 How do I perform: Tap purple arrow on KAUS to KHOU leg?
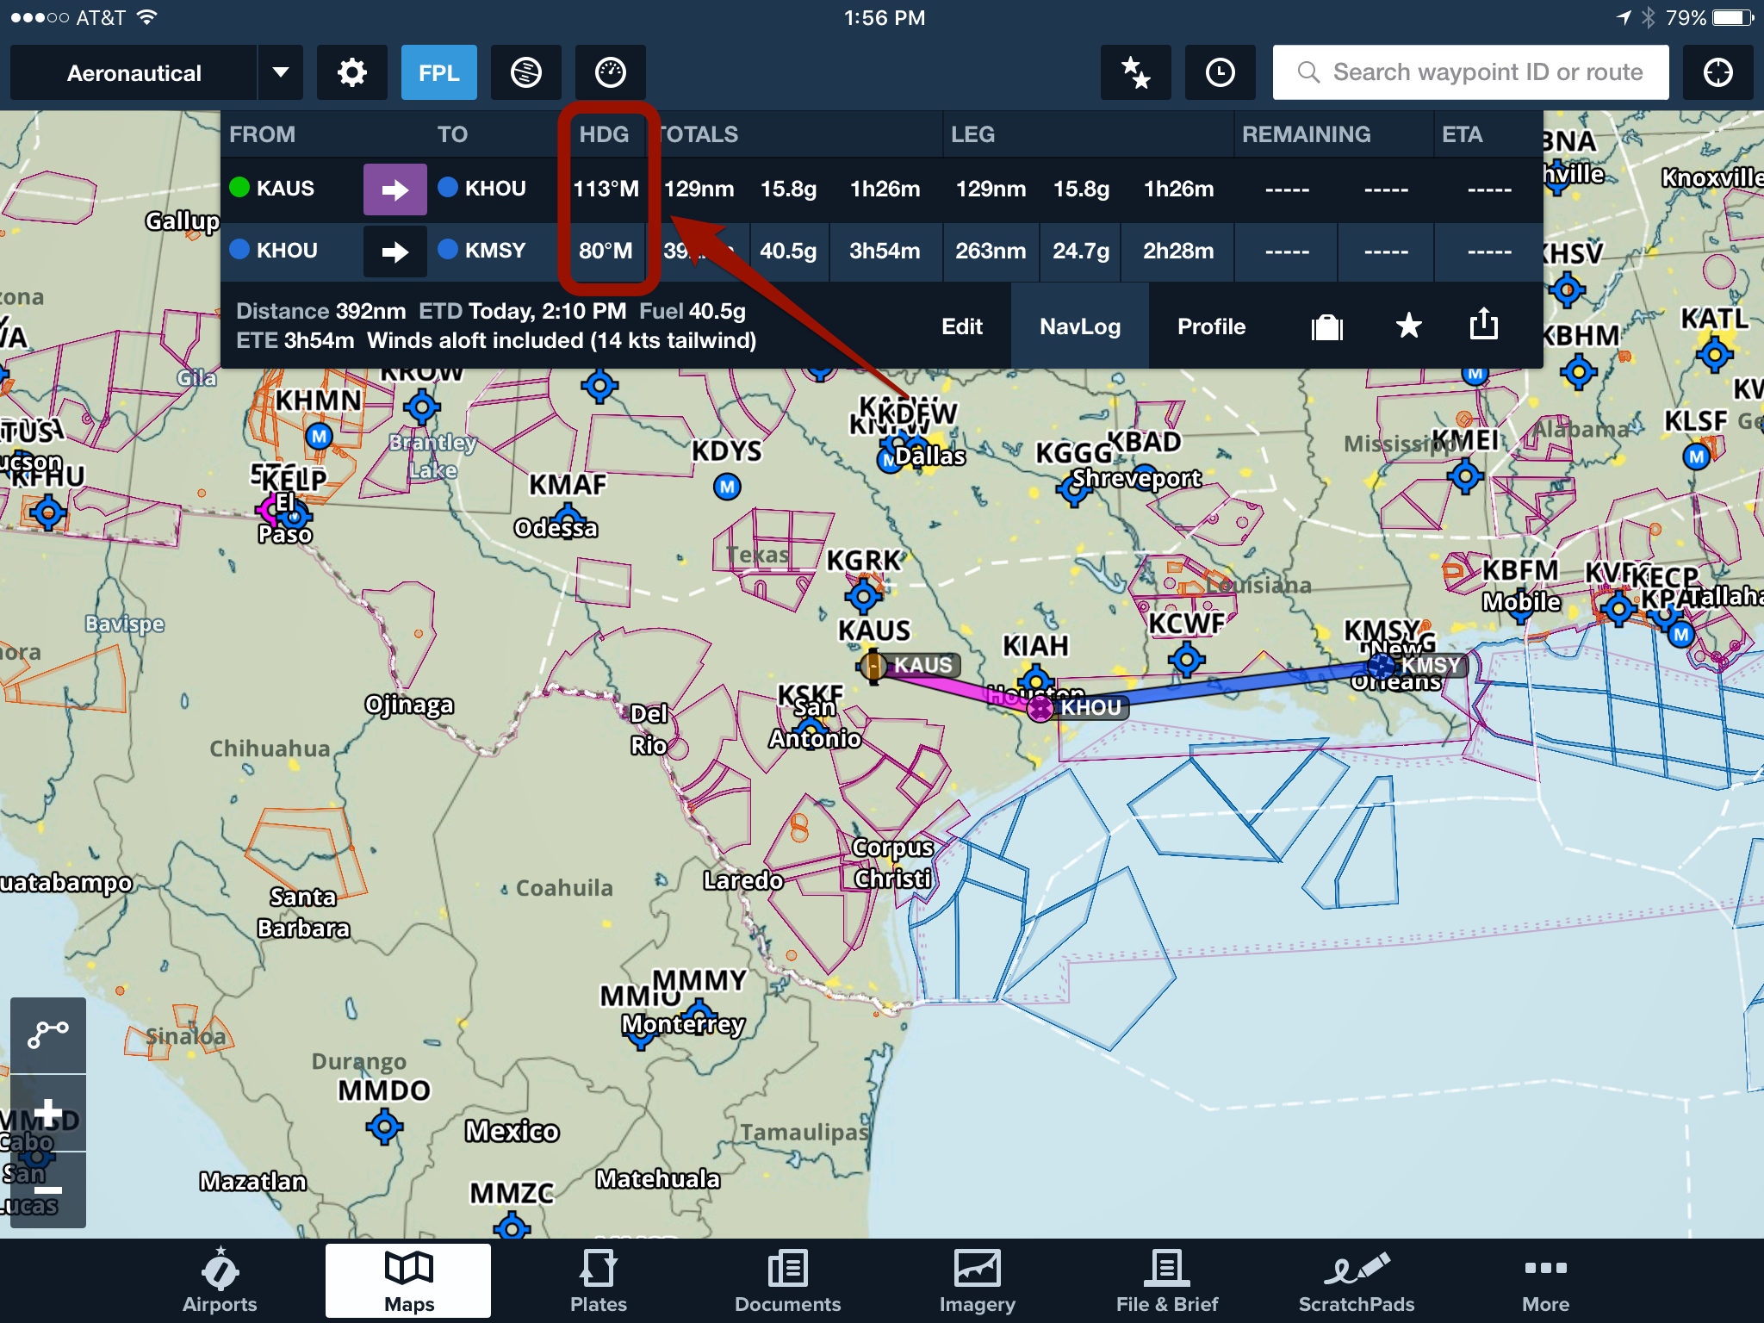point(394,189)
